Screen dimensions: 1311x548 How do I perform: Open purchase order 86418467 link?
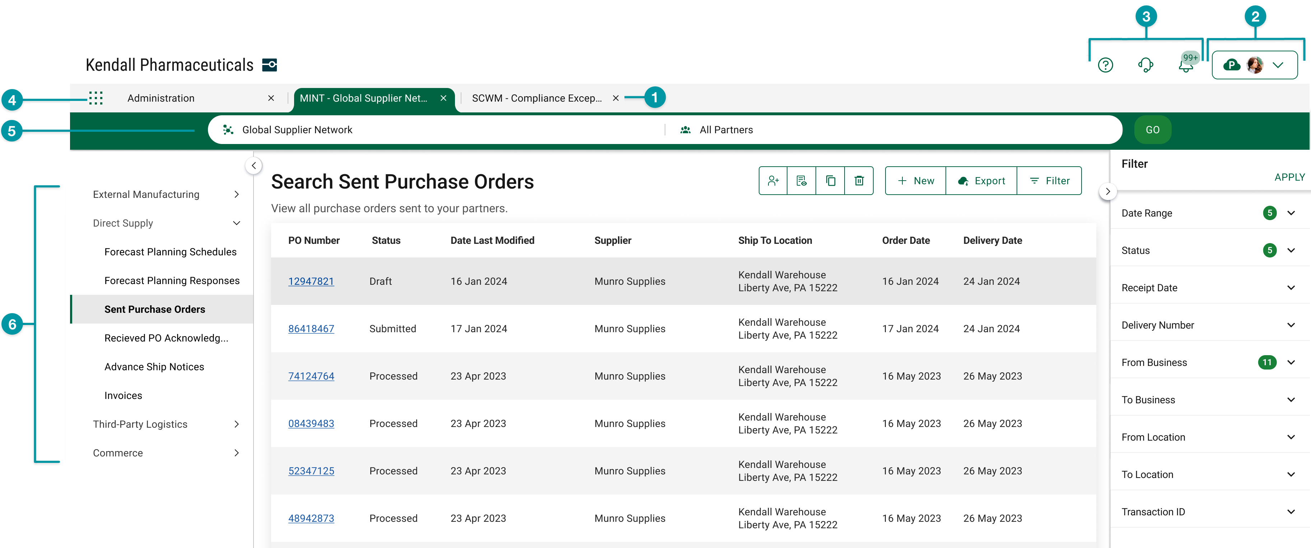click(x=311, y=329)
